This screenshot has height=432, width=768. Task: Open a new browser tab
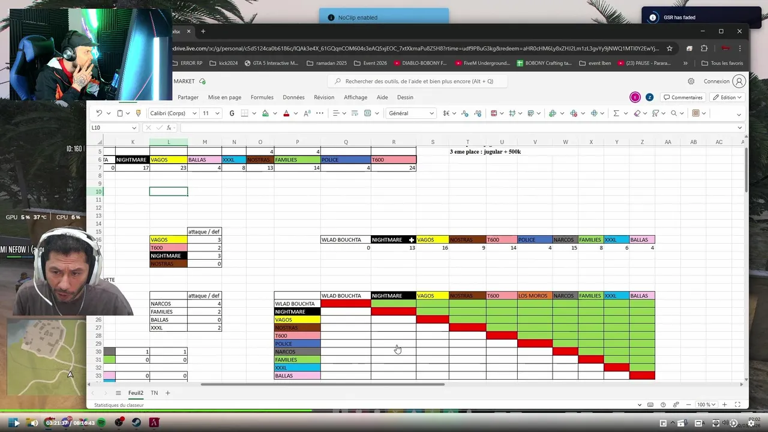click(x=203, y=31)
